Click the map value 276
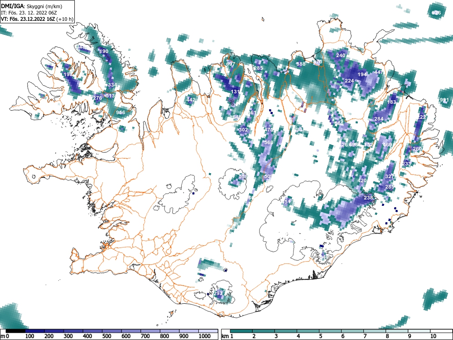This screenshot has height=340, width=453. 98,98
